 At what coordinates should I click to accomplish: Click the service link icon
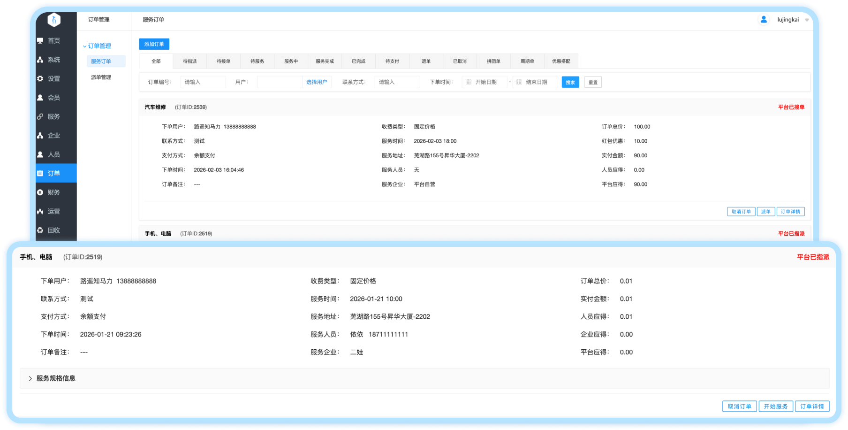pyautogui.click(x=40, y=116)
